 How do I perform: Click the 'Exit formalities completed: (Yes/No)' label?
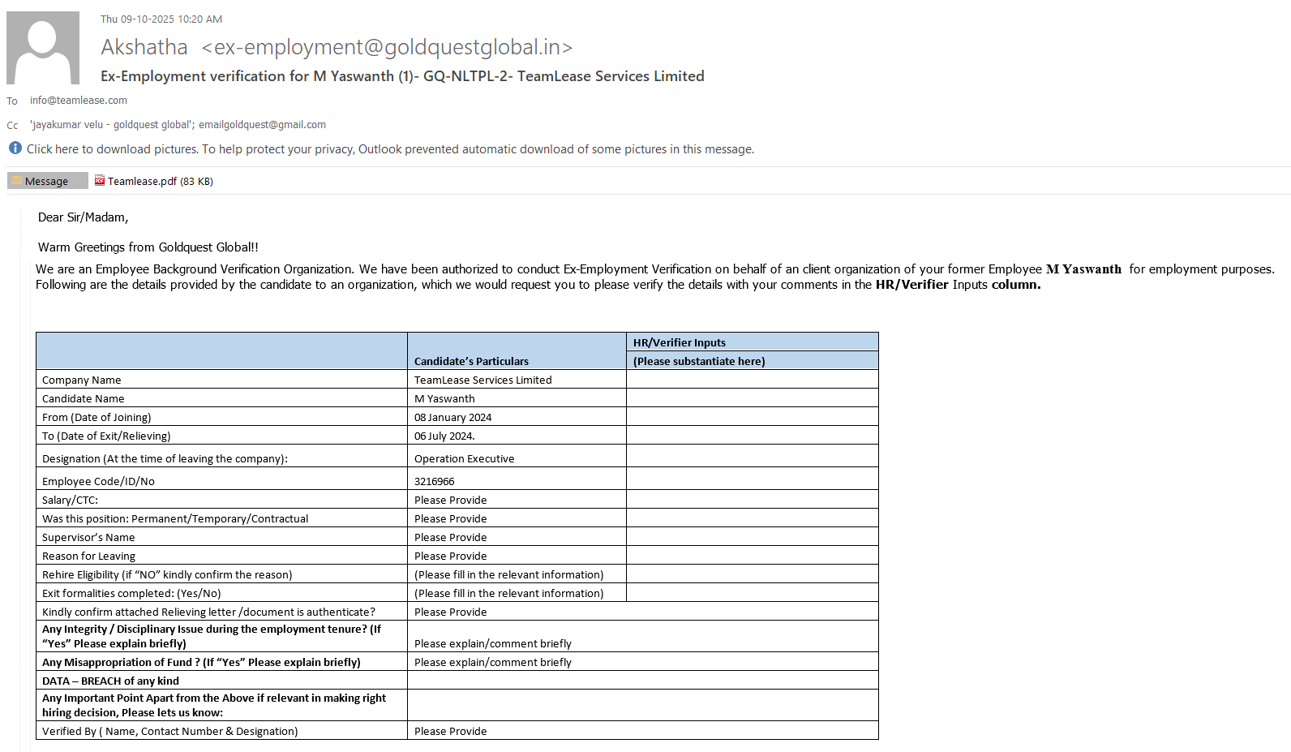click(131, 593)
